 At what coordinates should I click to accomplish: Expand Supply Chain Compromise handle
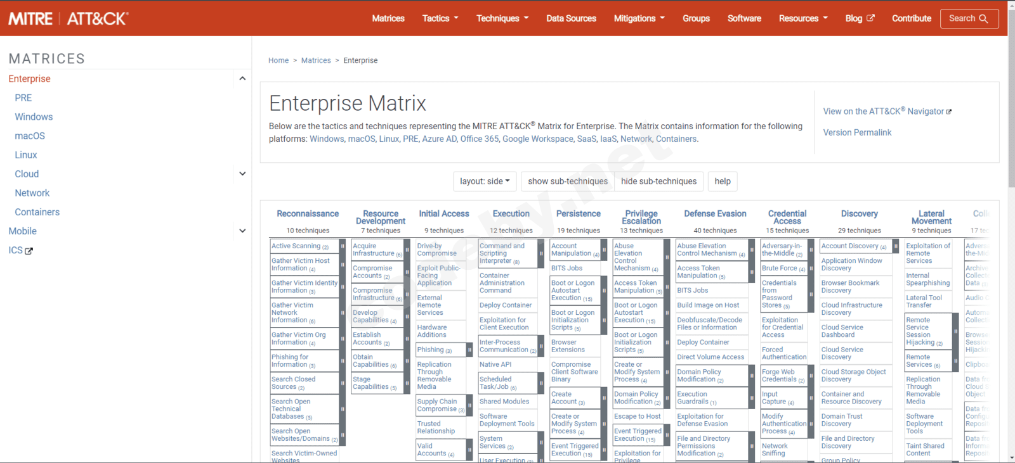(469, 405)
